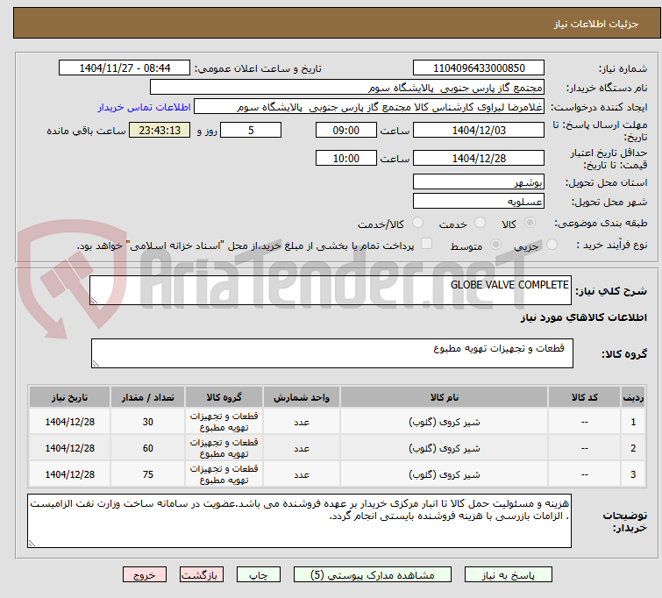Click شیر کروی (گلوب) in row 1

445,422
